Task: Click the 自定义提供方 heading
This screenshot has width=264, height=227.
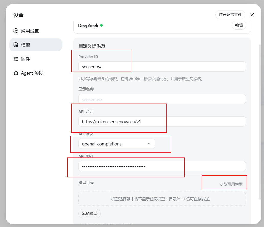Action: (x=92, y=46)
